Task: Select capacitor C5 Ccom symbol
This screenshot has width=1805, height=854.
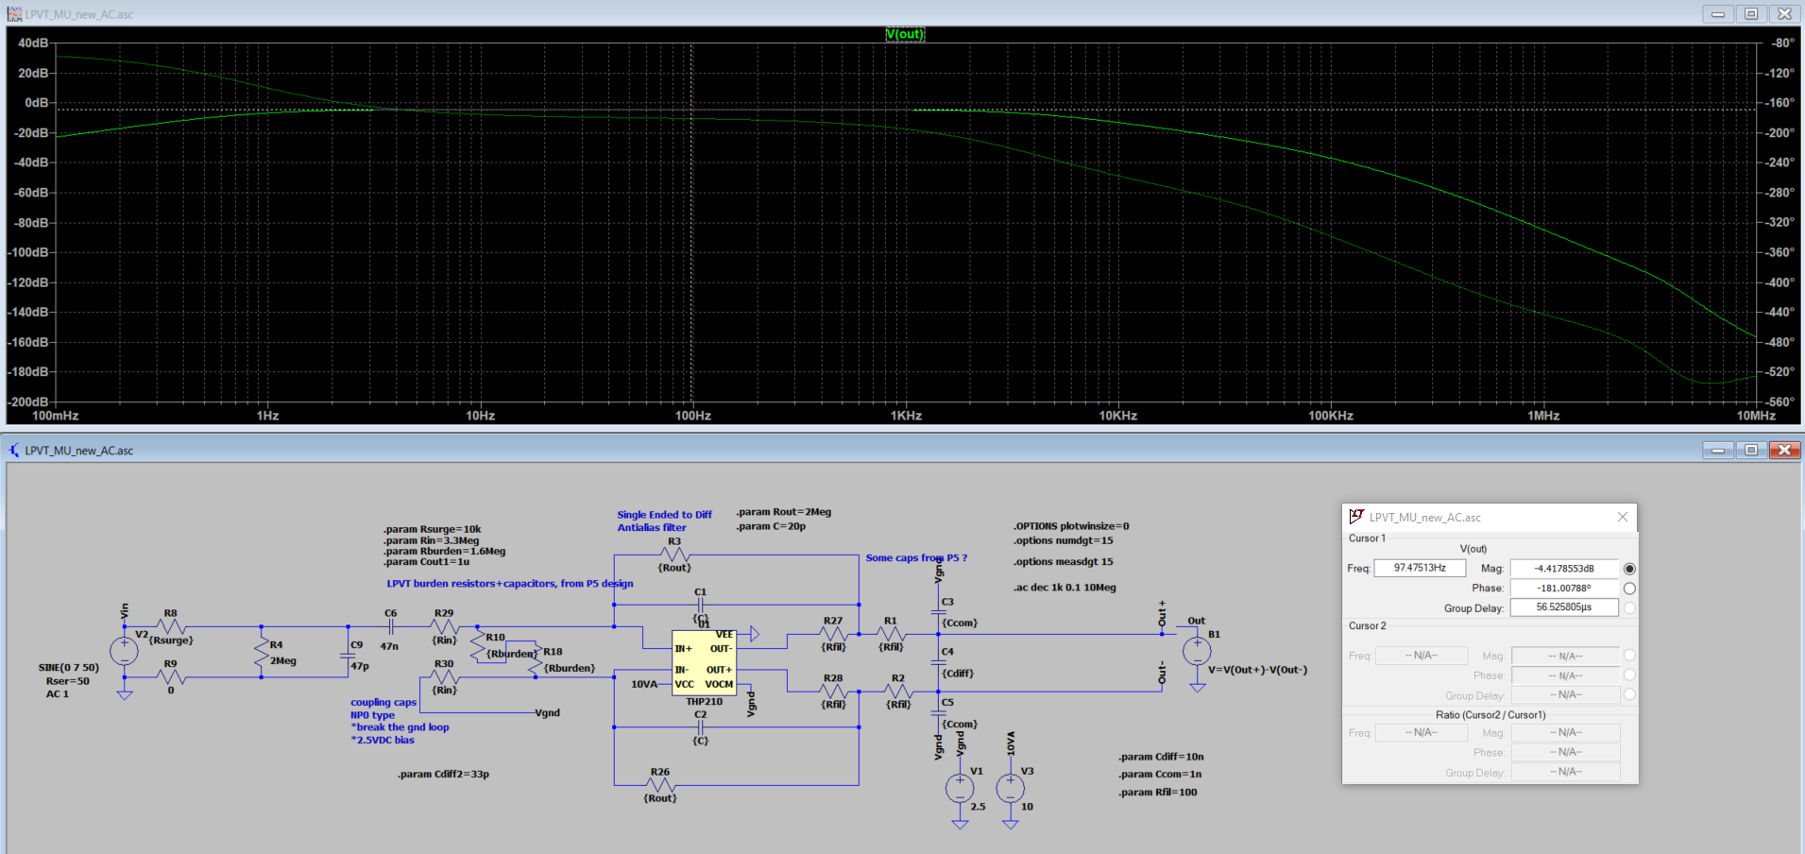Action: (x=939, y=713)
